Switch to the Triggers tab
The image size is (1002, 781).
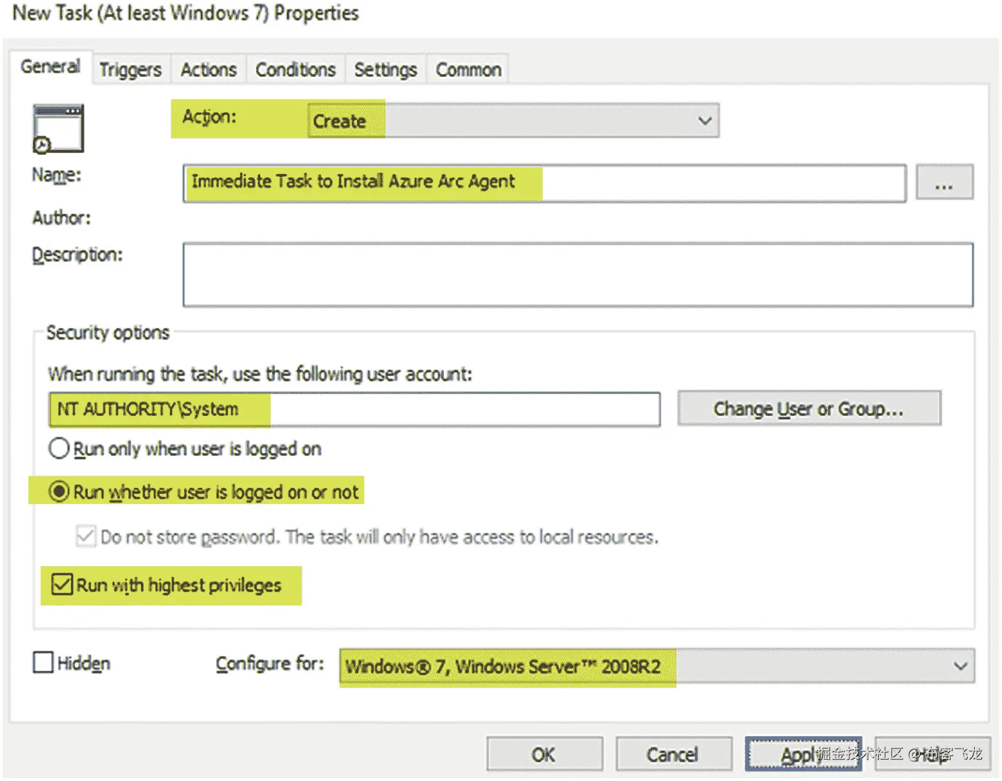pyautogui.click(x=131, y=70)
